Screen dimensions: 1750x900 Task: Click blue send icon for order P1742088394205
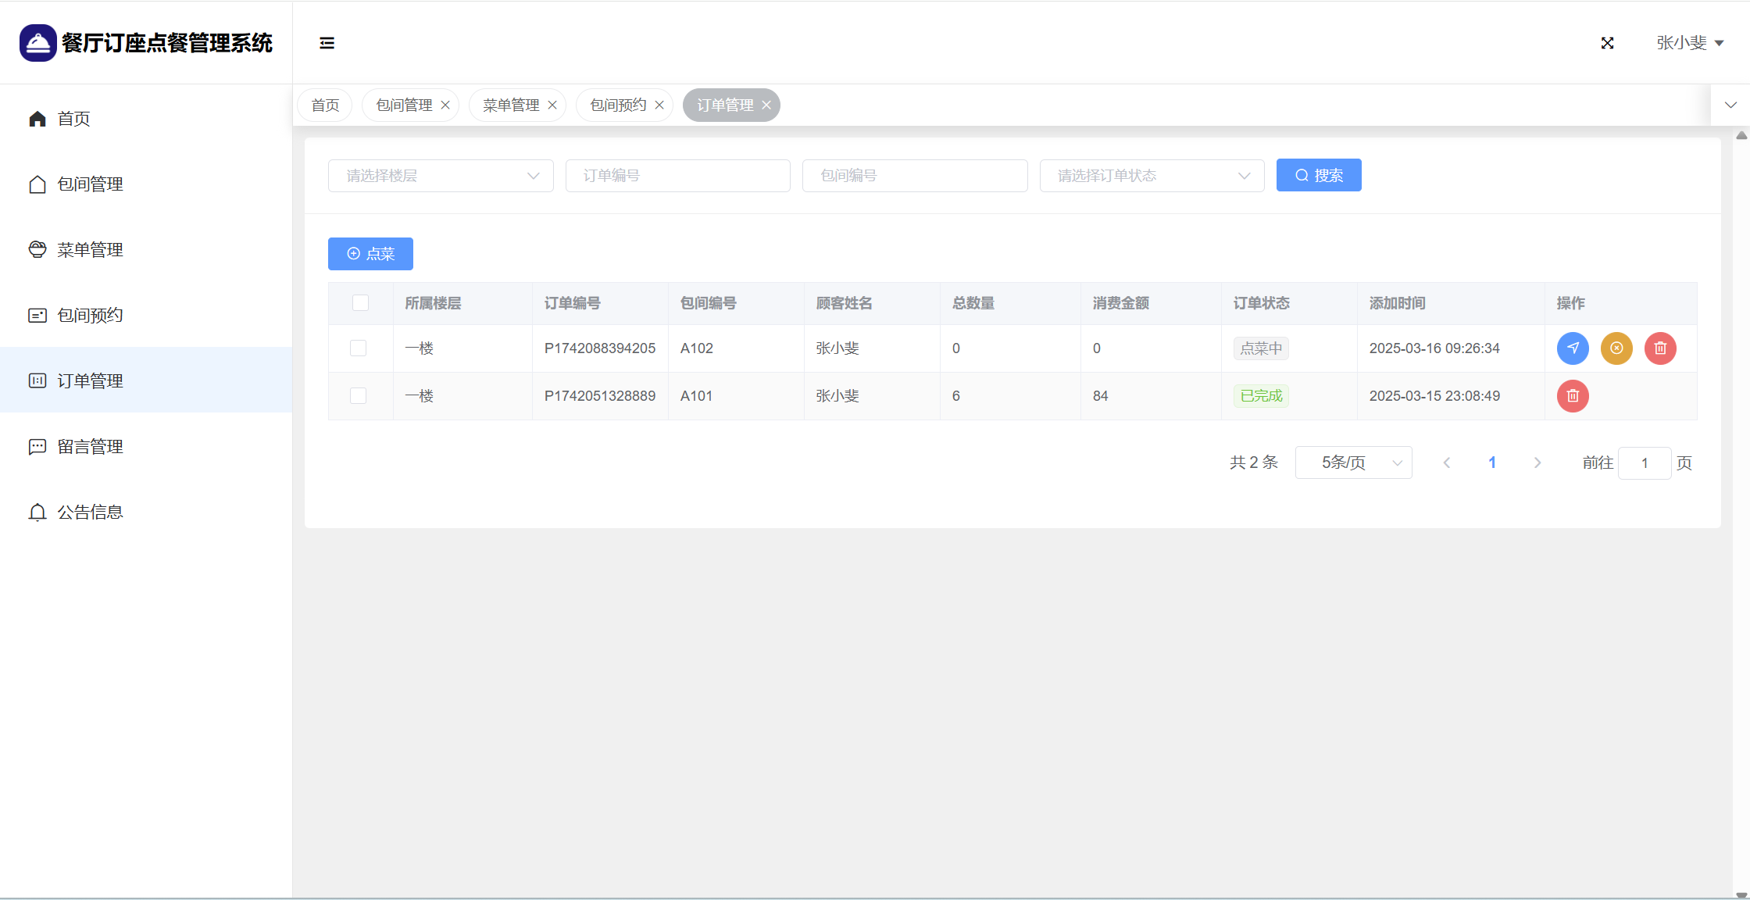click(1572, 348)
